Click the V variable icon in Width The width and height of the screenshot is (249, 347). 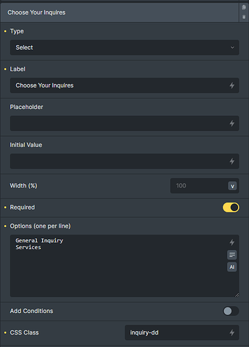pos(232,186)
